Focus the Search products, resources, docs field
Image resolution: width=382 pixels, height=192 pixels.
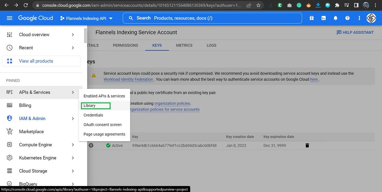click(212, 18)
